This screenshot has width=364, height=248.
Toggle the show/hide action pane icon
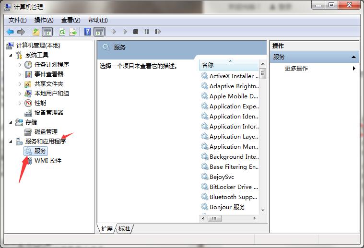(x=99, y=32)
